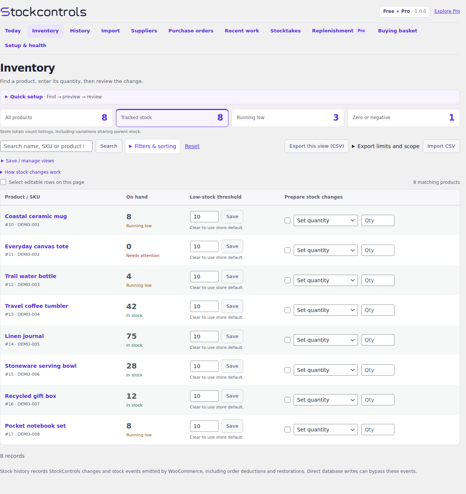Open Set quantity dropdown for Travel coffee tumbler
Viewport: 466px width, 494px height.
click(x=326, y=310)
